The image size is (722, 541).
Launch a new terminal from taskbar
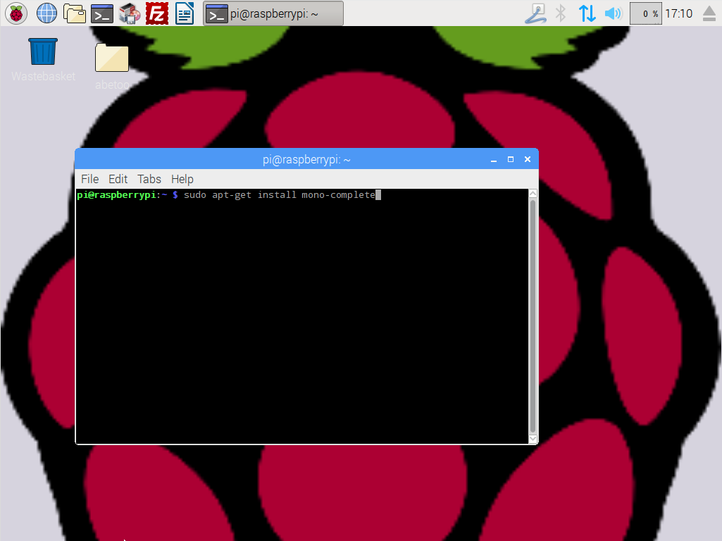pos(102,13)
